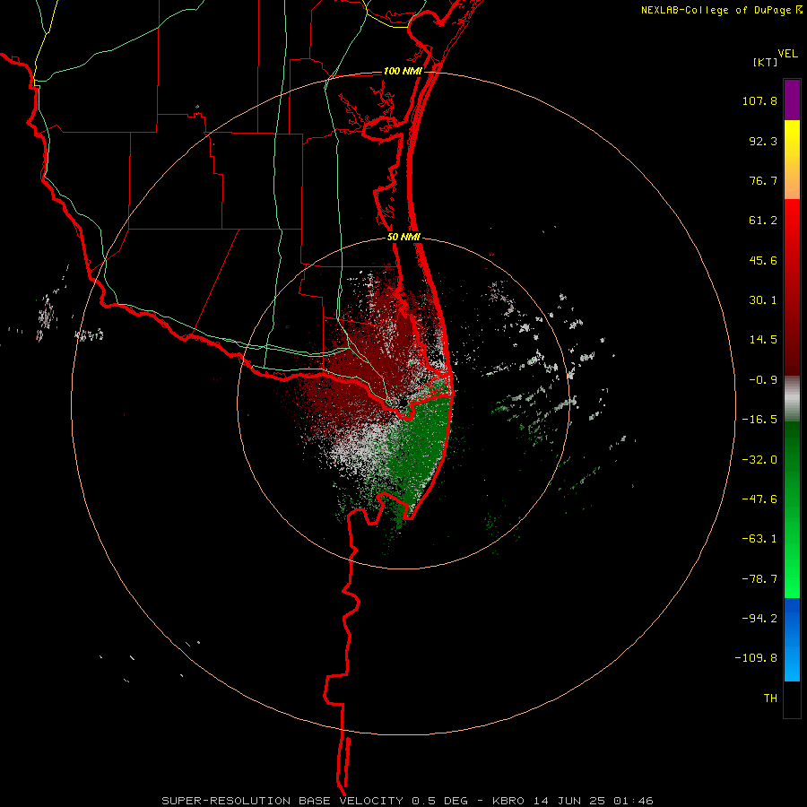Click the -0.9 velocity scale value

(x=763, y=380)
